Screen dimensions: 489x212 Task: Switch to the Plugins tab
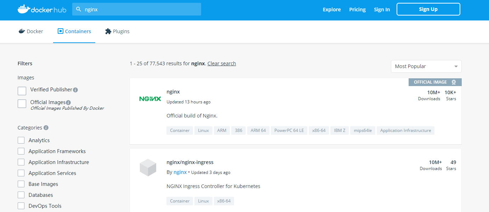118,31
